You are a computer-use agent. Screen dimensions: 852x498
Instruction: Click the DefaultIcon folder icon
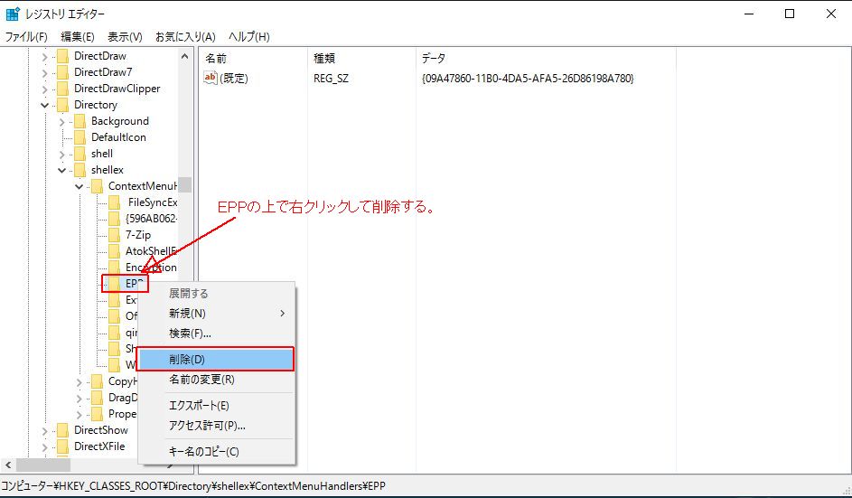click(x=80, y=137)
